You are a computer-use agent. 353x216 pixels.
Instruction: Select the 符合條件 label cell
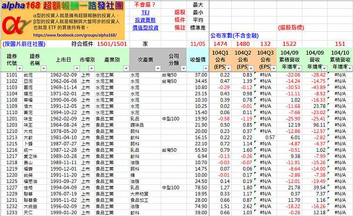82,44
